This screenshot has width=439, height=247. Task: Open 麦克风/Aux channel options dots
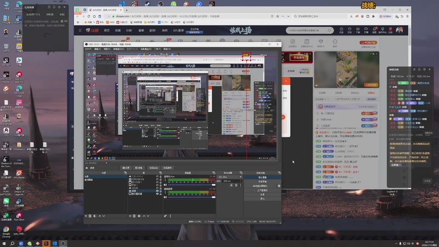pyautogui.click(x=165, y=180)
